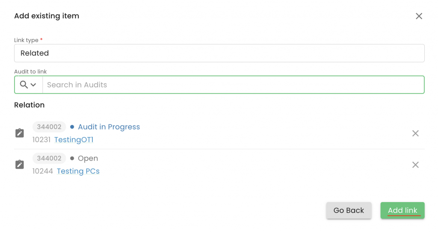Open the TestingOT1 audit link
Screen dimensions: 438x232
[x=74, y=140]
